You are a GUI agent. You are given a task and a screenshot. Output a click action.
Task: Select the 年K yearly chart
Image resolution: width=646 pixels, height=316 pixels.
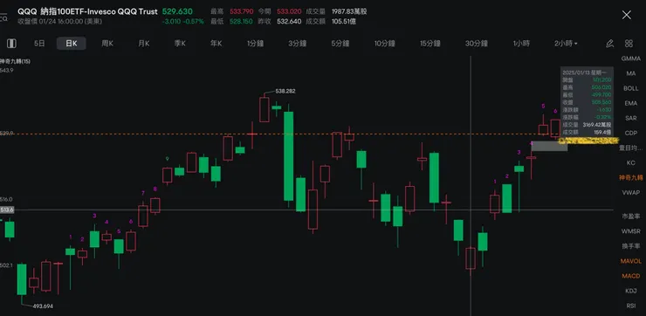click(216, 44)
